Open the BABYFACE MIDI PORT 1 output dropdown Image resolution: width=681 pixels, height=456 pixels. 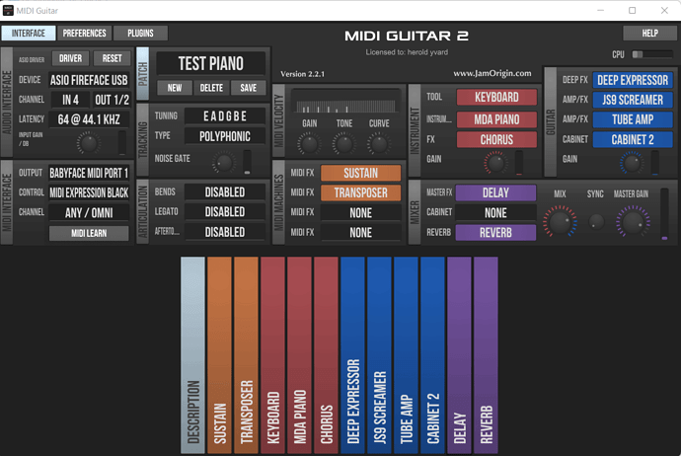tap(89, 173)
